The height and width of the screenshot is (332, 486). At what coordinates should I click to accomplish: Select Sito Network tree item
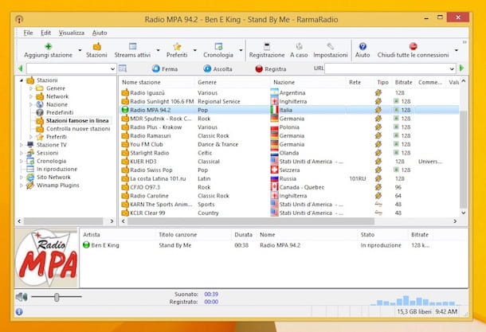pos(53,178)
